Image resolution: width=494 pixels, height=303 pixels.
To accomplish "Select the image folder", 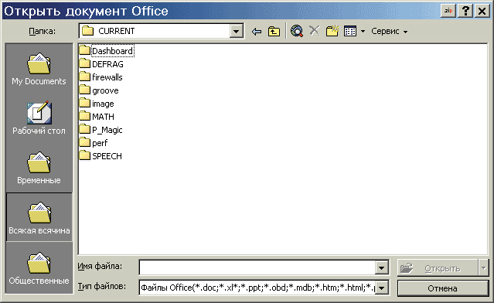I will point(97,104).
